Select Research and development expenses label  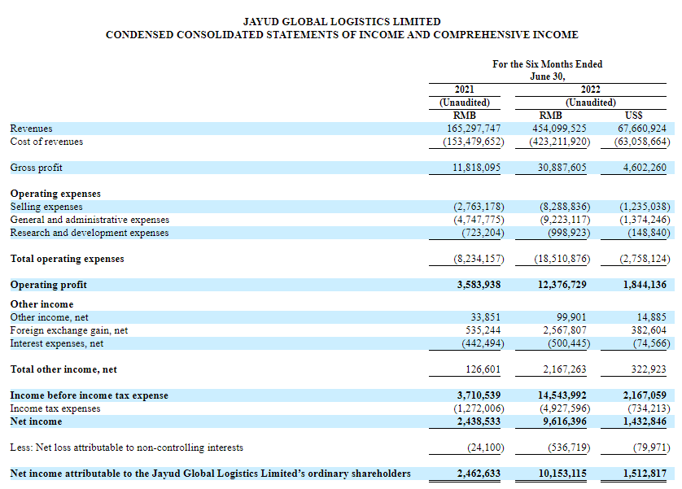[90, 233]
